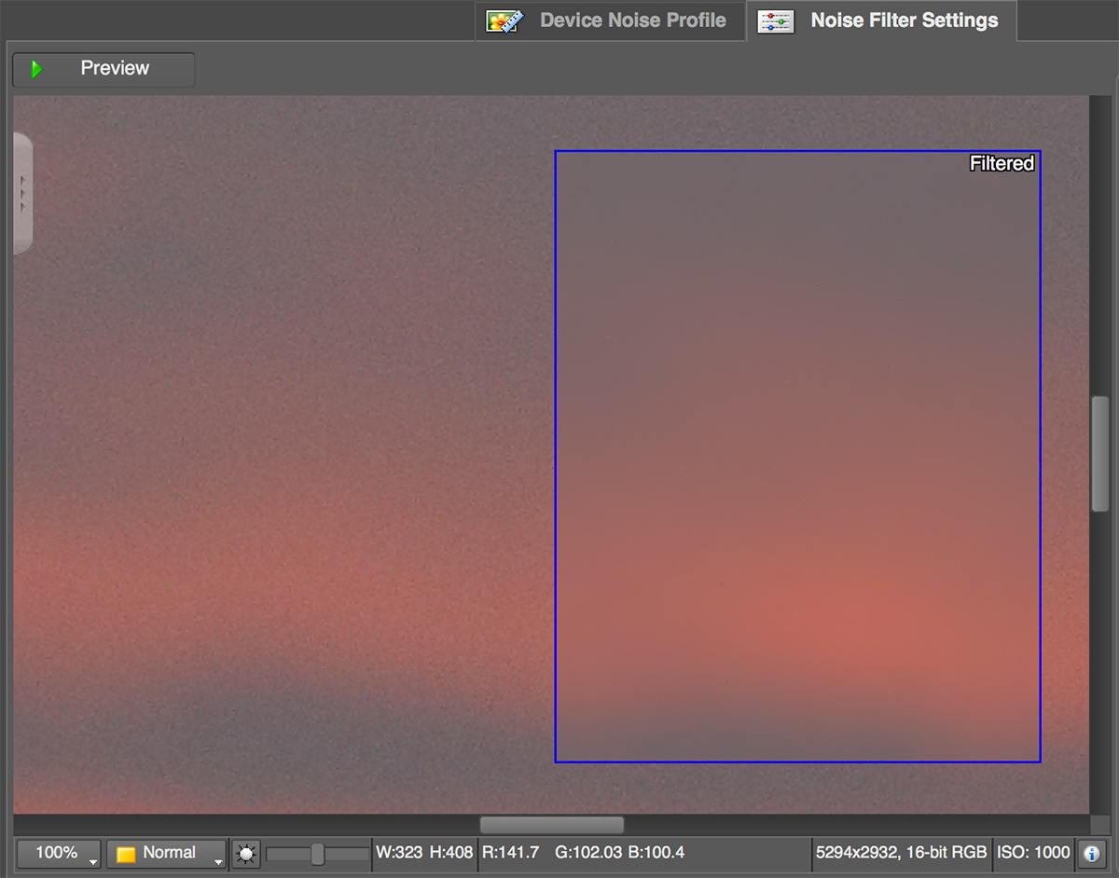
Task: Click the G:102.03 value in status bar
Action: pos(589,853)
